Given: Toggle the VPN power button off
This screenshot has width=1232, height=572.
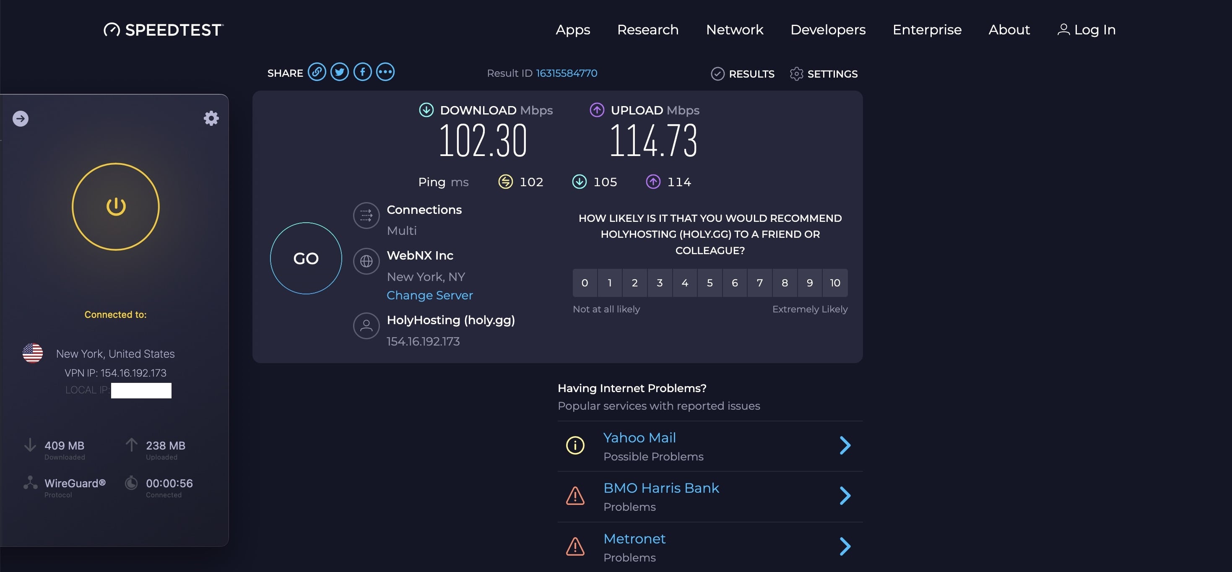Looking at the screenshot, I should click(116, 207).
